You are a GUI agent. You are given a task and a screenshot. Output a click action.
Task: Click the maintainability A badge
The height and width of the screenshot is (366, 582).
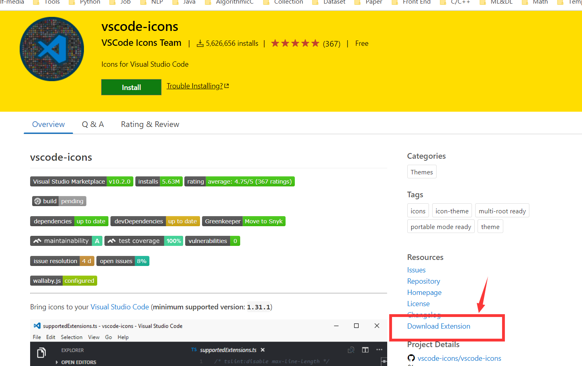coord(66,241)
